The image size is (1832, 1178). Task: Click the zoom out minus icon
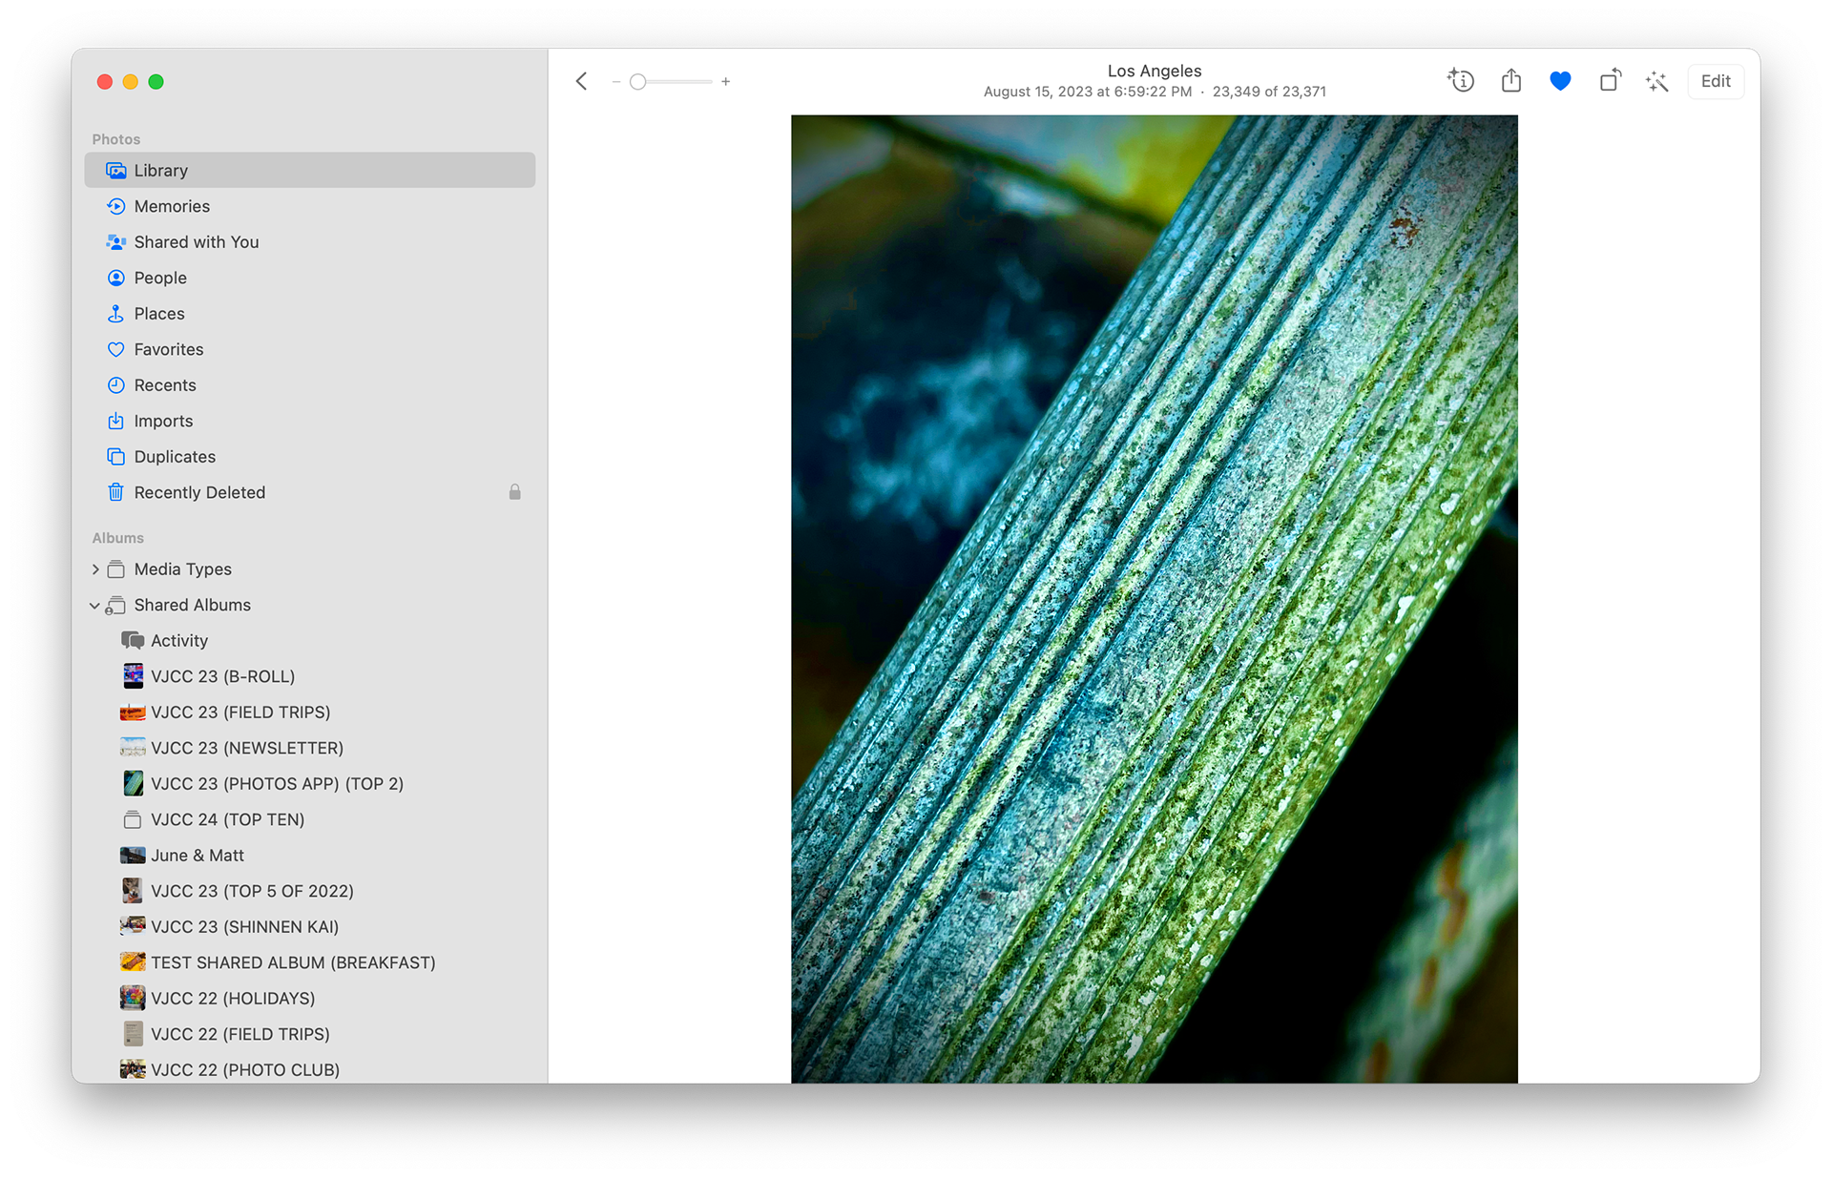(x=616, y=82)
